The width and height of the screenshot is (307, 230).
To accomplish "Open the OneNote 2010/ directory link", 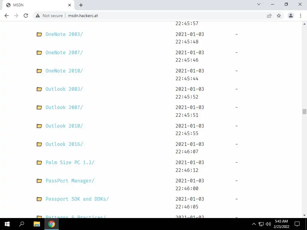I will 64,71.
